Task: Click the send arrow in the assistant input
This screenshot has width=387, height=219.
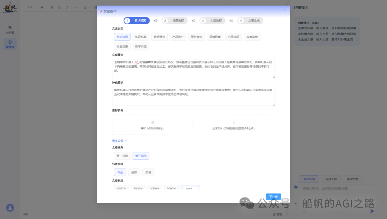Action: pos(372,211)
